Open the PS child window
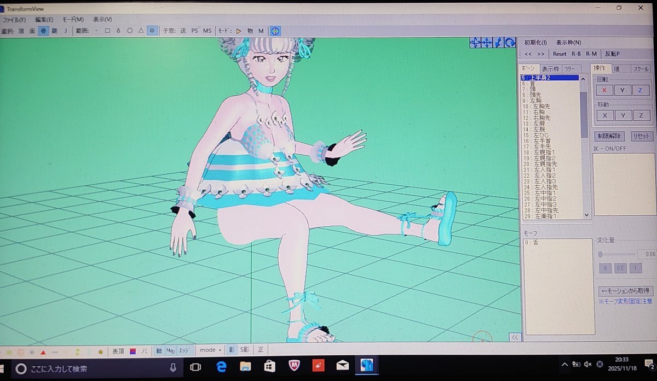Viewport: 657px width, 381px height. pyautogui.click(x=194, y=31)
